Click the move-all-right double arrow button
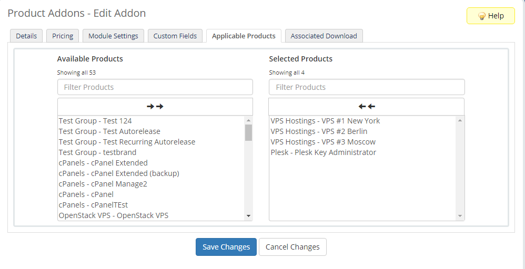 (x=155, y=107)
